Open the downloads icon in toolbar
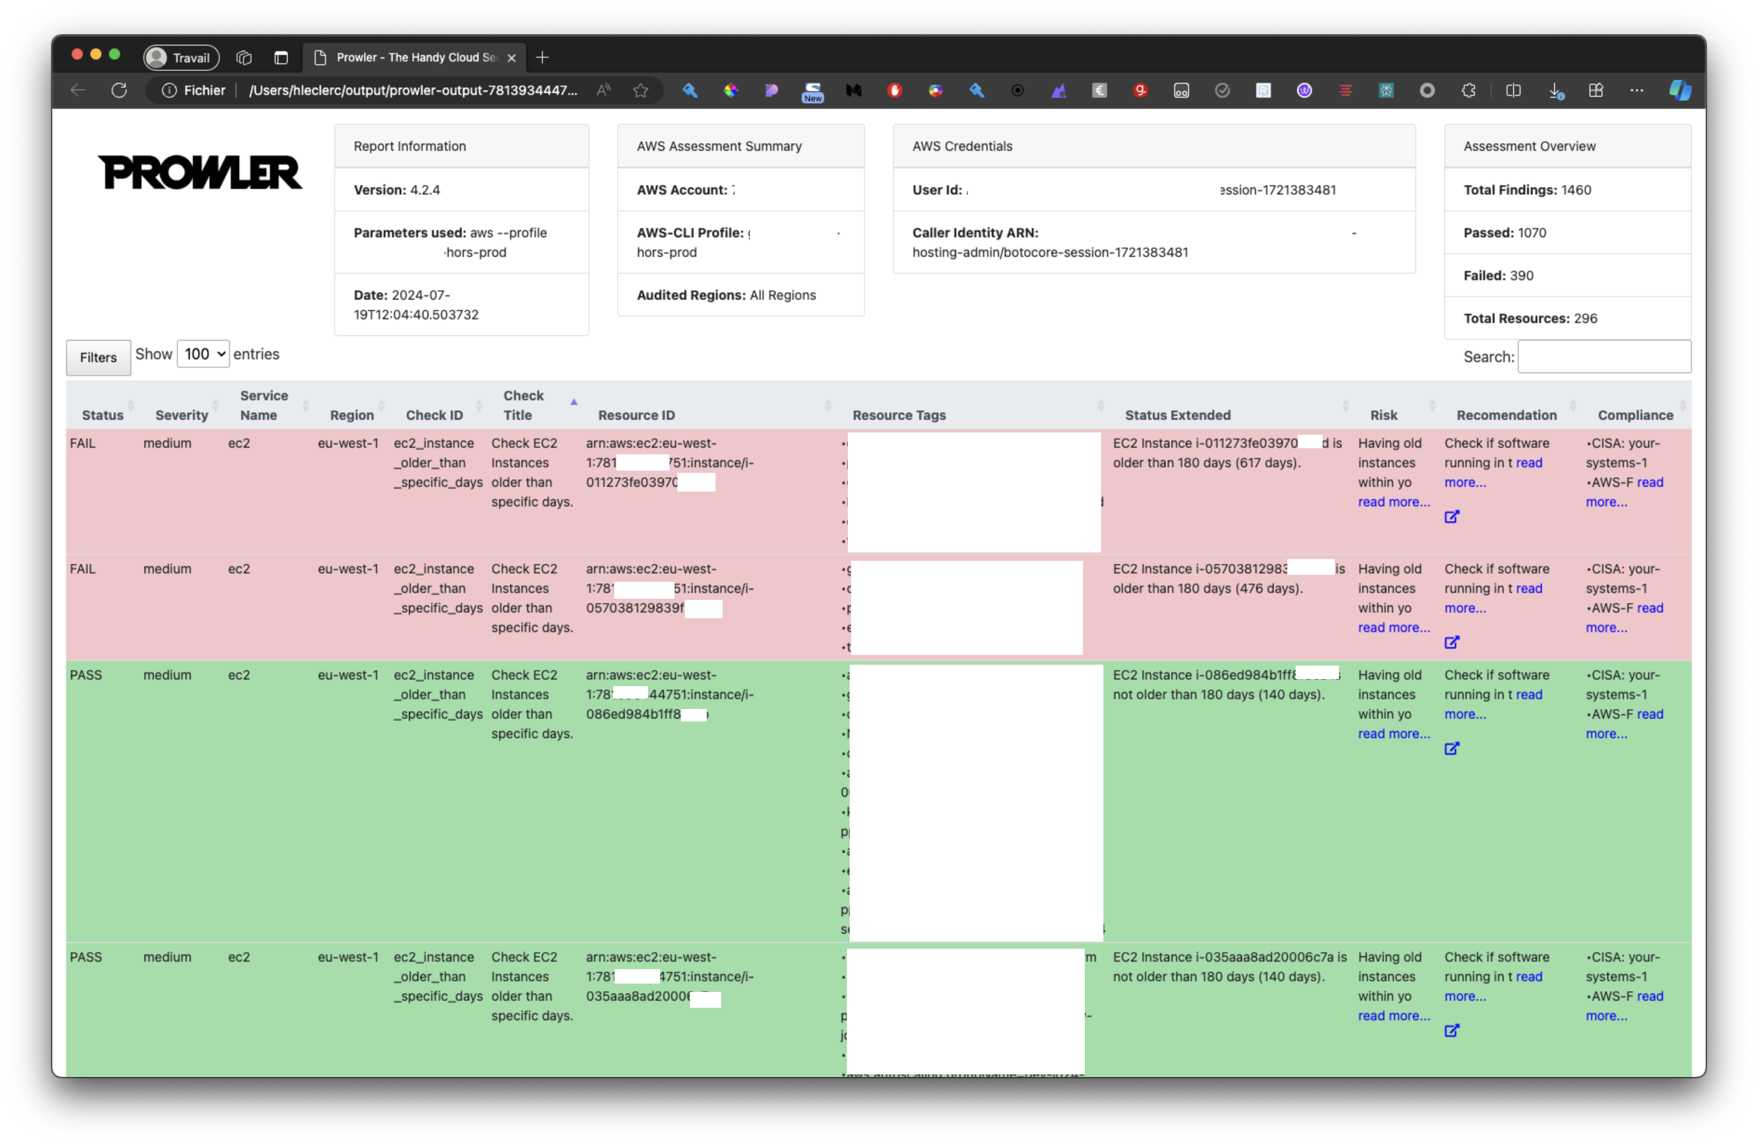This screenshot has height=1146, width=1758. tap(1555, 90)
